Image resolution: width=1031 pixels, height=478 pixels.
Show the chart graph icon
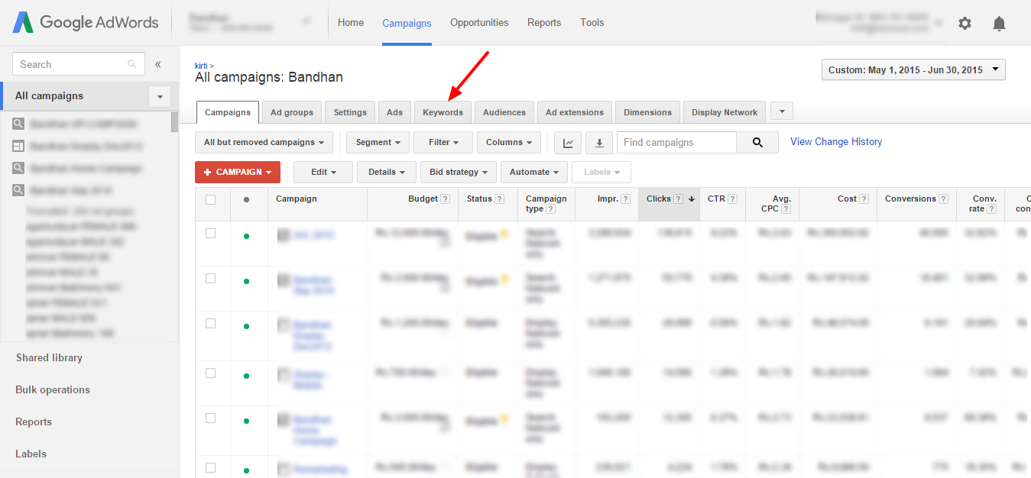[x=568, y=142]
